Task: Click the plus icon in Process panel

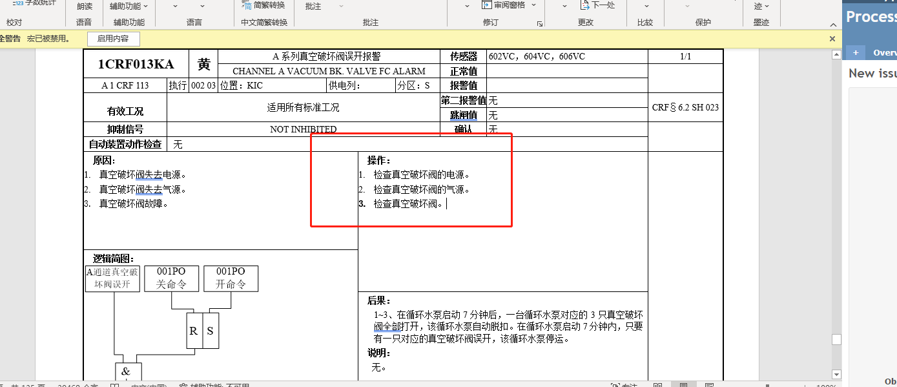Action: [x=855, y=52]
